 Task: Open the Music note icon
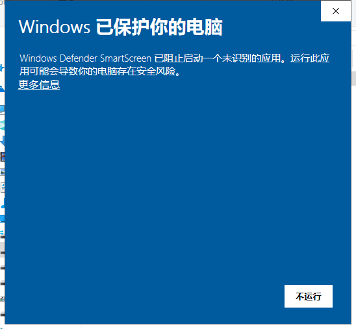pos(3,203)
